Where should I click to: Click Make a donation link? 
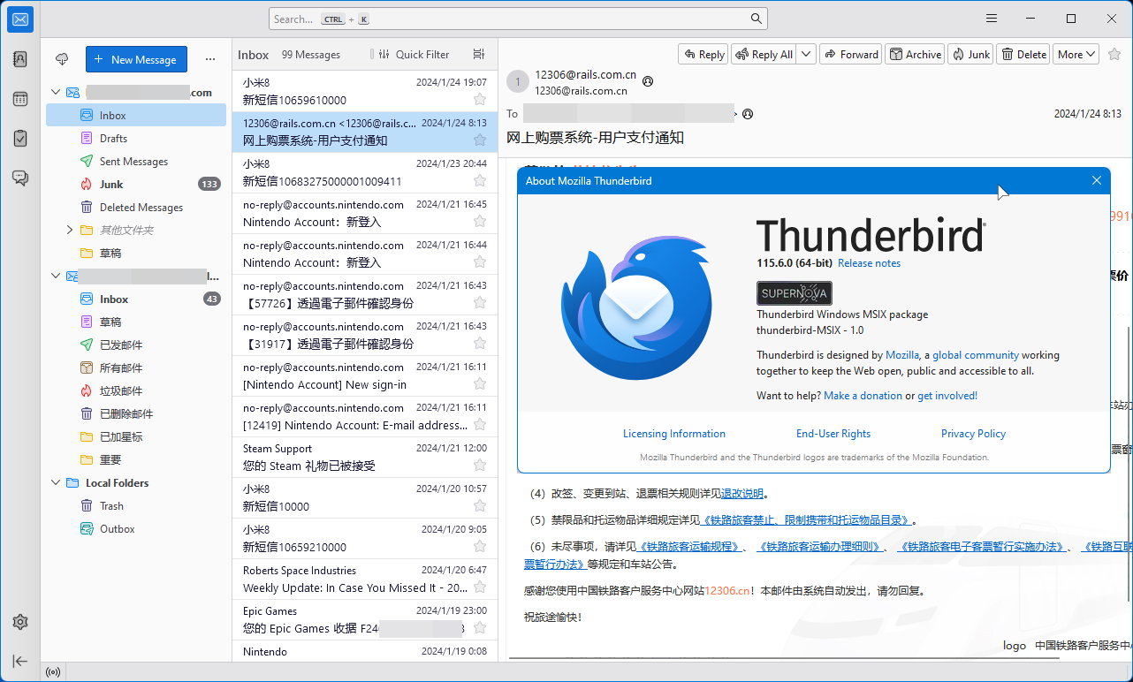pyautogui.click(x=863, y=396)
